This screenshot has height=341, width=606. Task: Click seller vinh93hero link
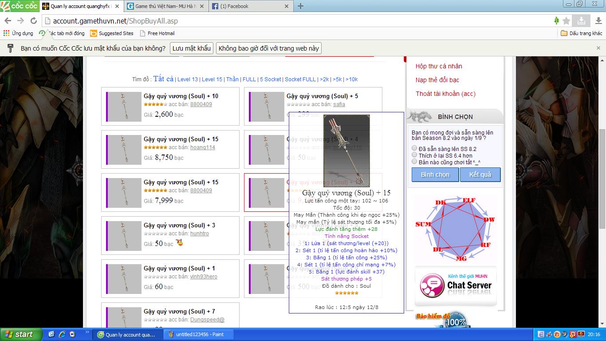click(204, 277)
